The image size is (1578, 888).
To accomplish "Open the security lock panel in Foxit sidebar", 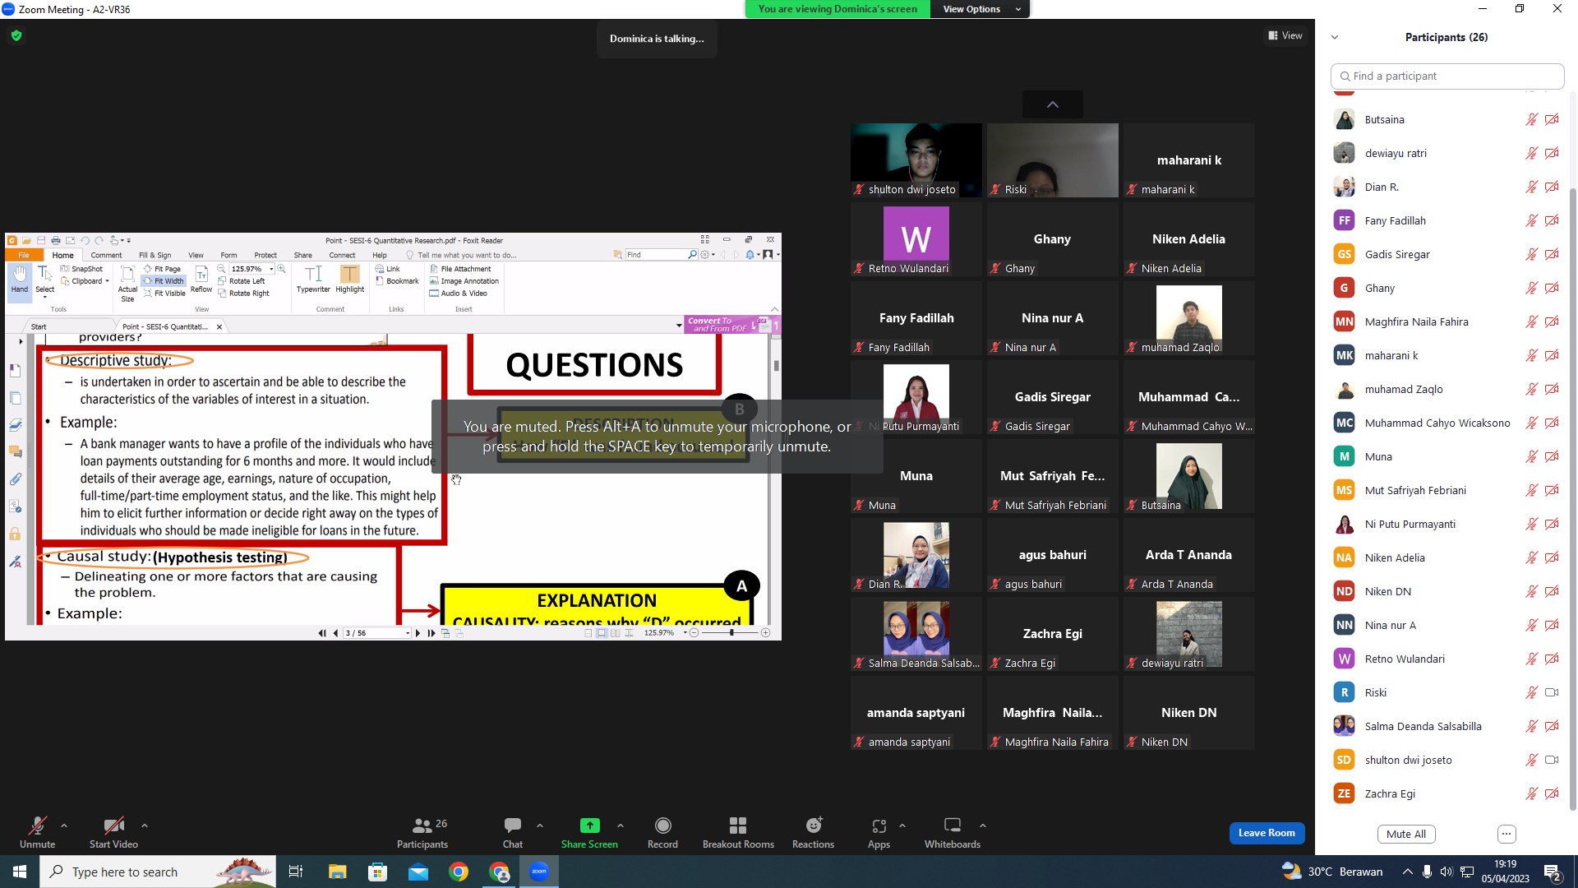I will point(15,534).
